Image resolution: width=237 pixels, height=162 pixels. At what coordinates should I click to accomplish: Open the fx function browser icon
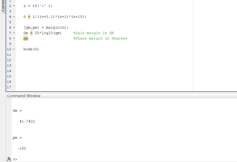9,159
